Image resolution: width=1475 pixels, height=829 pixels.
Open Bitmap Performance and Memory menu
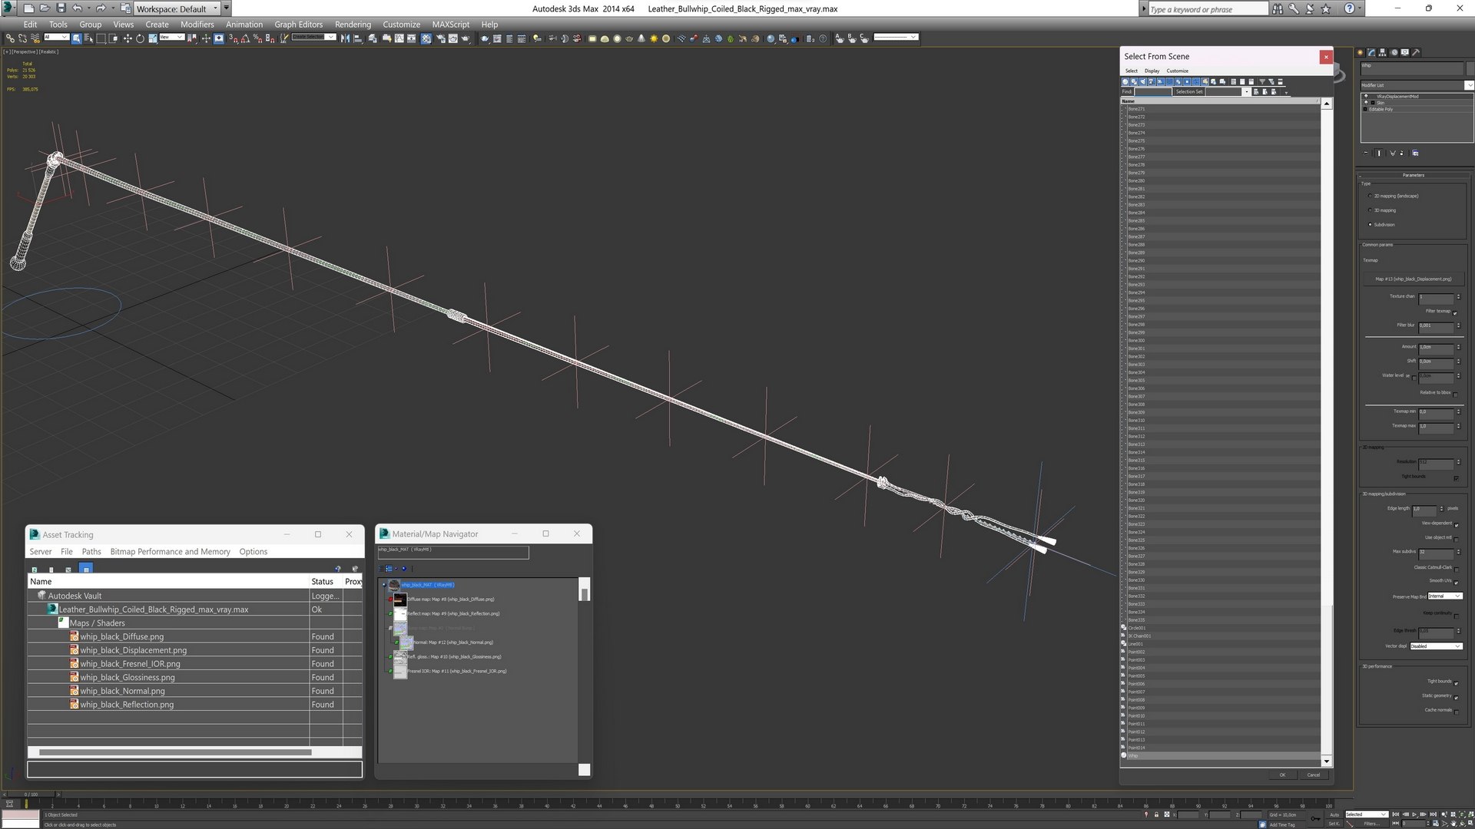(170, 552)
